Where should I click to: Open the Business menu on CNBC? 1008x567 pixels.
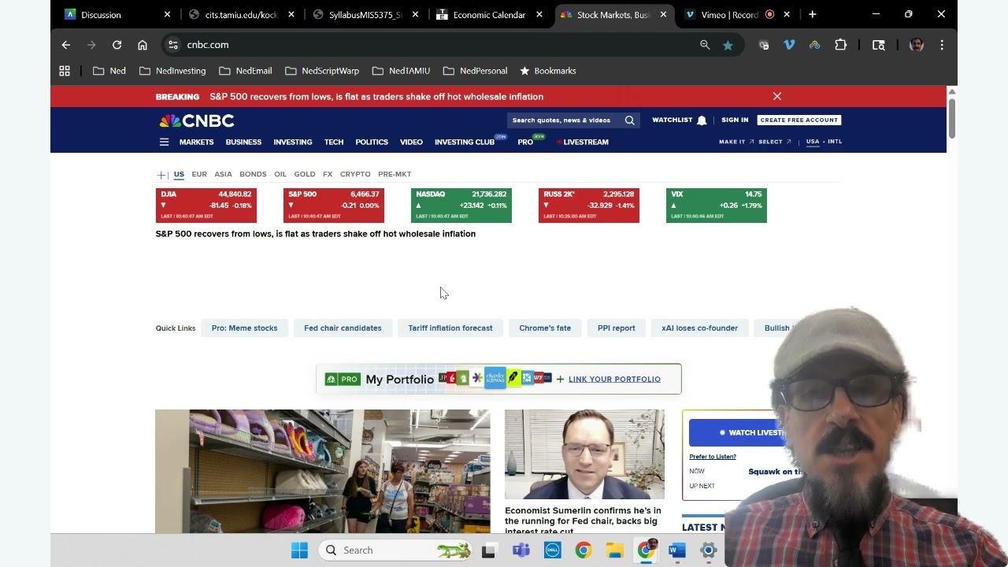[x=243, y=143]
